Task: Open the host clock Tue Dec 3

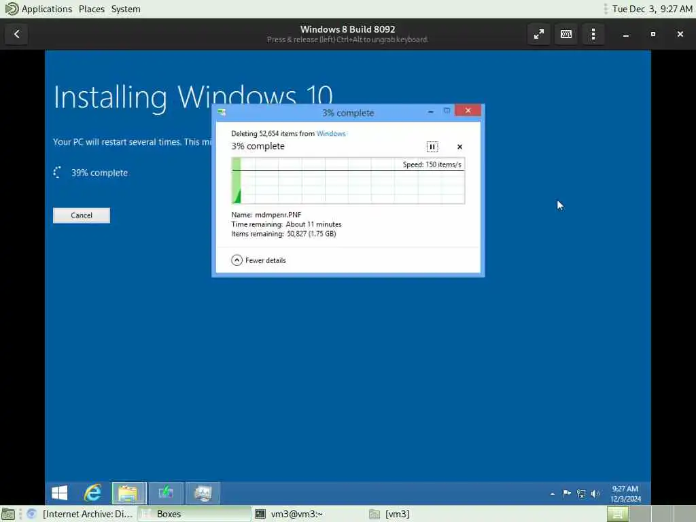Action: (652, 9)
